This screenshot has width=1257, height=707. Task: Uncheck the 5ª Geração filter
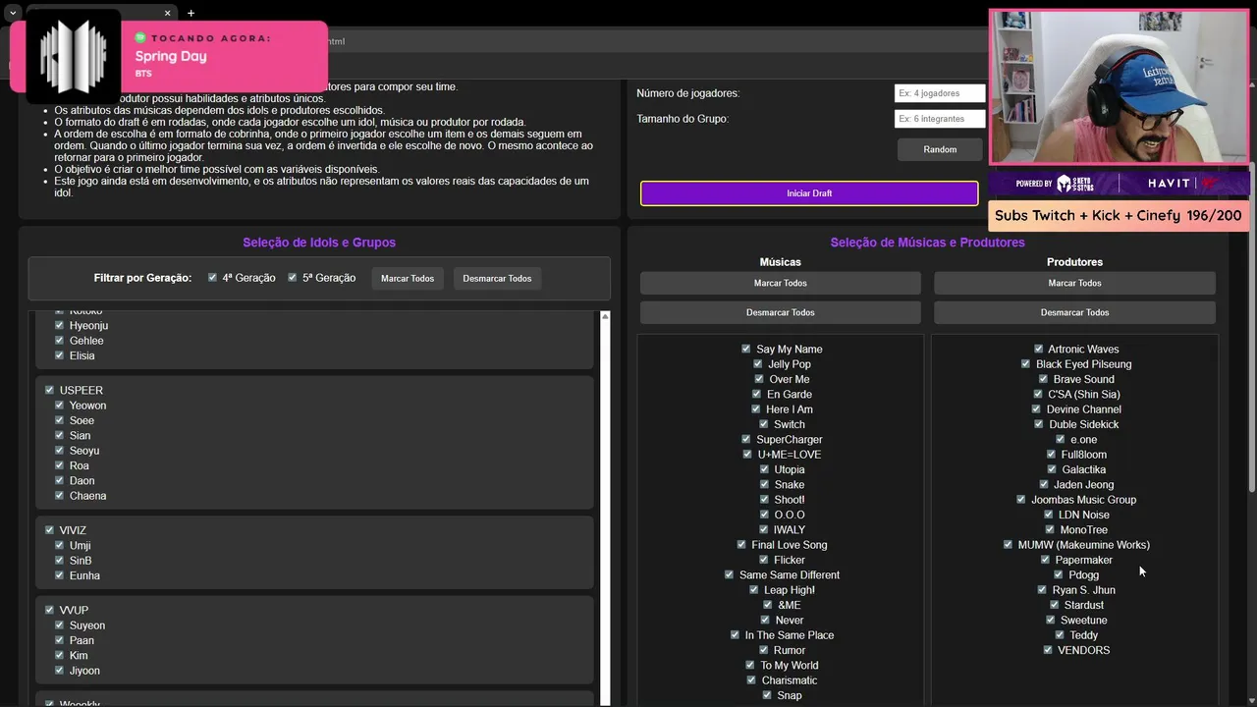[293, 278]
